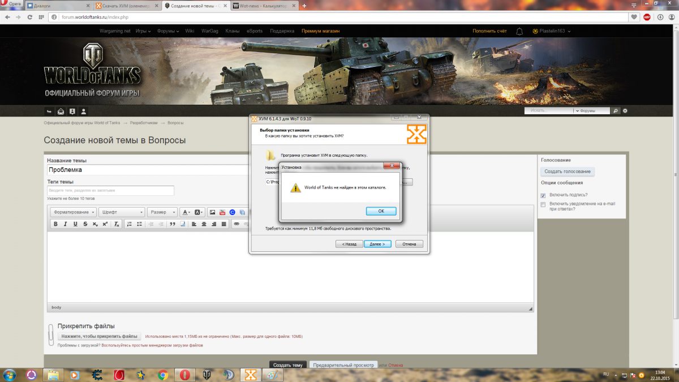Open the Форматирование dropdown
Image resolution: width=679 pixels, height=382 pixels.
pyautogui.click(x=73, y=212)
